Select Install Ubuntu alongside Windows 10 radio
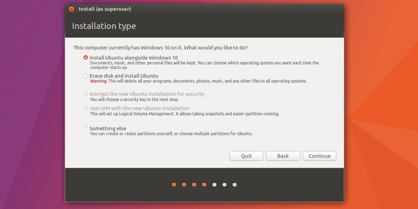Image resolution: width=418 pixels, height=209 pixels. coord(86,57)
